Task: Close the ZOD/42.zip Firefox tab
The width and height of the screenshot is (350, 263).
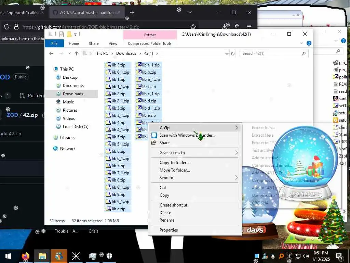Action: (x=119, y=13)
